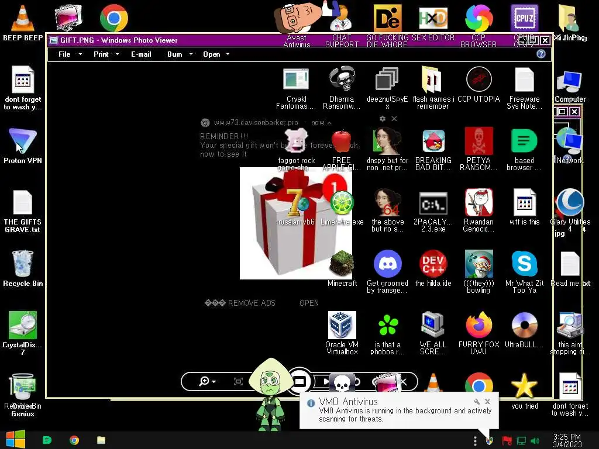Expand the Burn menu dropdown arrow
599x449 pixels.
pos(191,54)
